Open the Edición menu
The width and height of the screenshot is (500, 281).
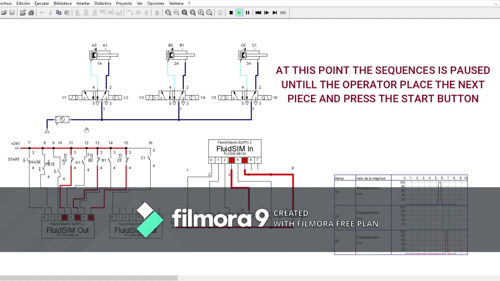coord(23,4)
